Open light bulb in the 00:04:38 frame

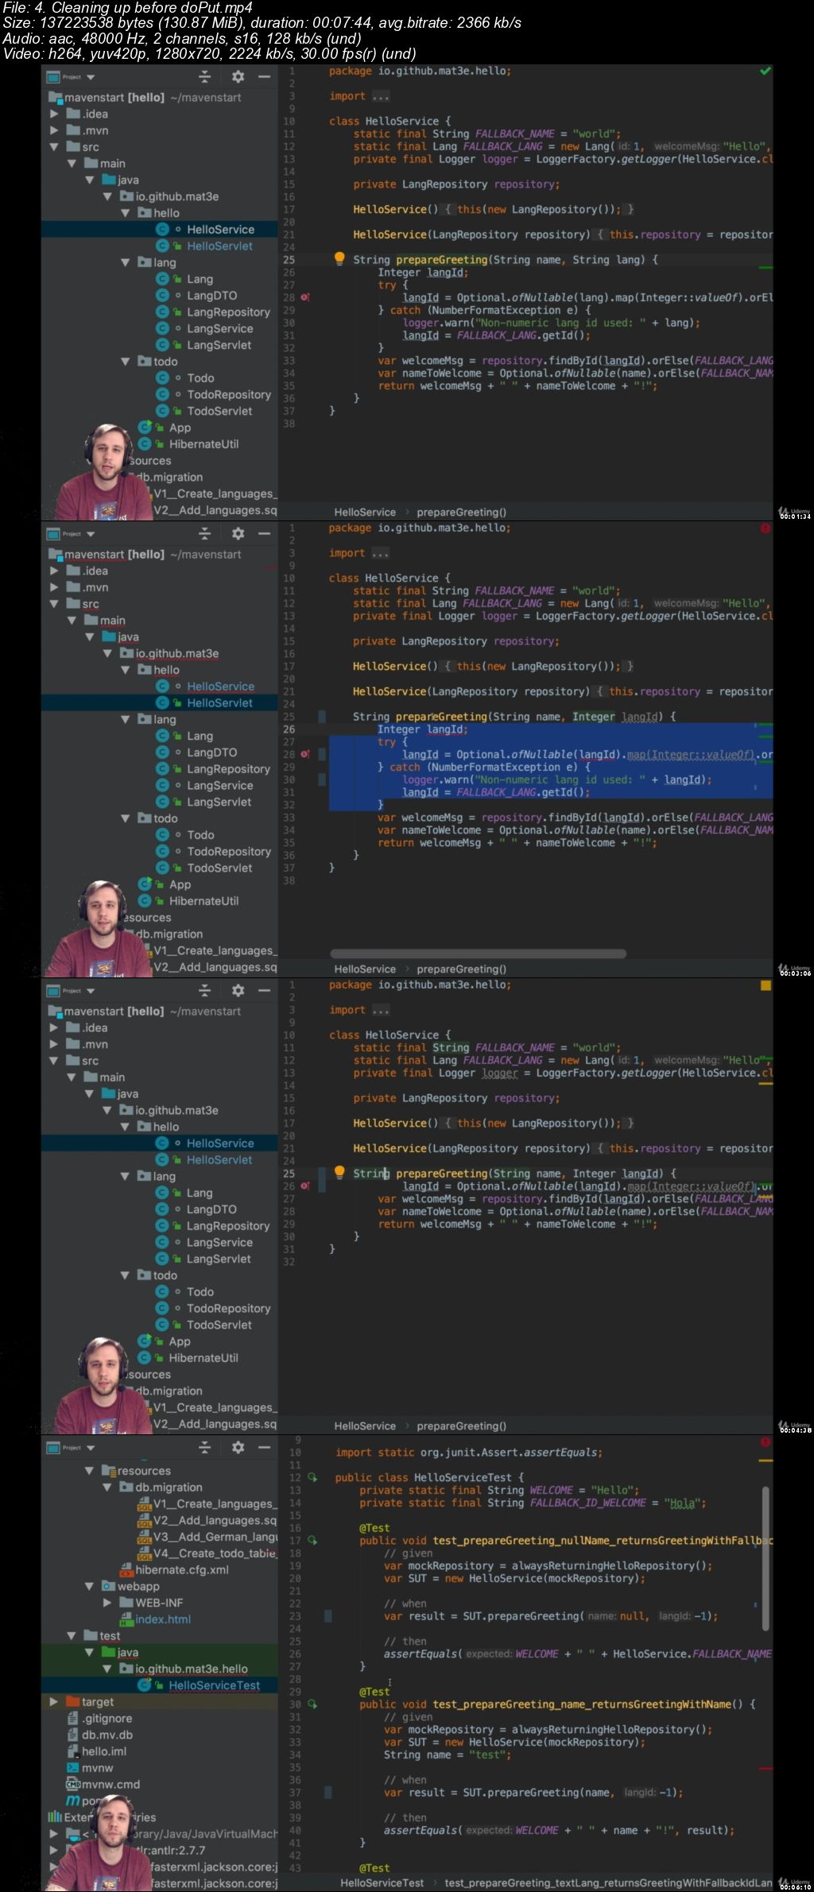click(x=339, y=1173)
